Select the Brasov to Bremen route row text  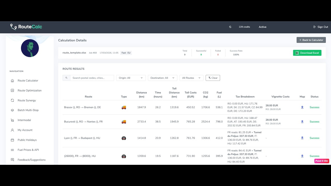pyautogui.click(x=82, y=107)
